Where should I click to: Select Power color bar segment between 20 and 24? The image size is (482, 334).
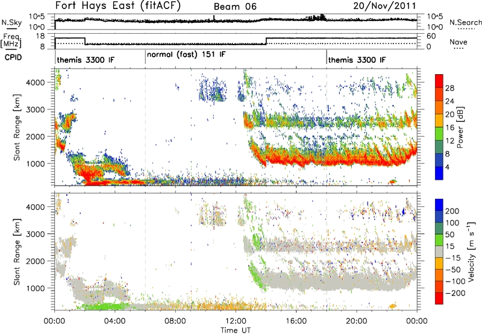(x=439, y=107)
